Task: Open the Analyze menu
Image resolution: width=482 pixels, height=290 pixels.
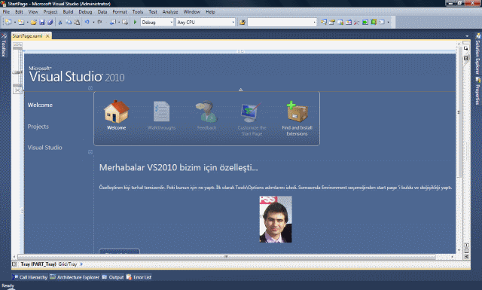Action: pyautogui.click(x=170, y=12)
